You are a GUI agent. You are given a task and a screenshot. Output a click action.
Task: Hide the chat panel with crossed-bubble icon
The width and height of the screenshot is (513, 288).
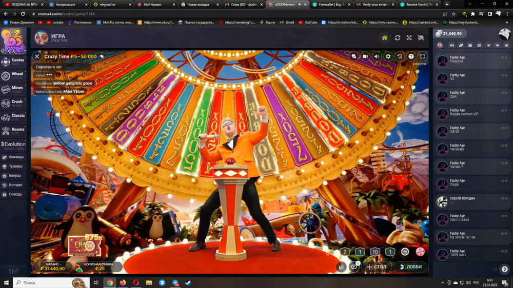pyautogui.click(x=421, y=38)
